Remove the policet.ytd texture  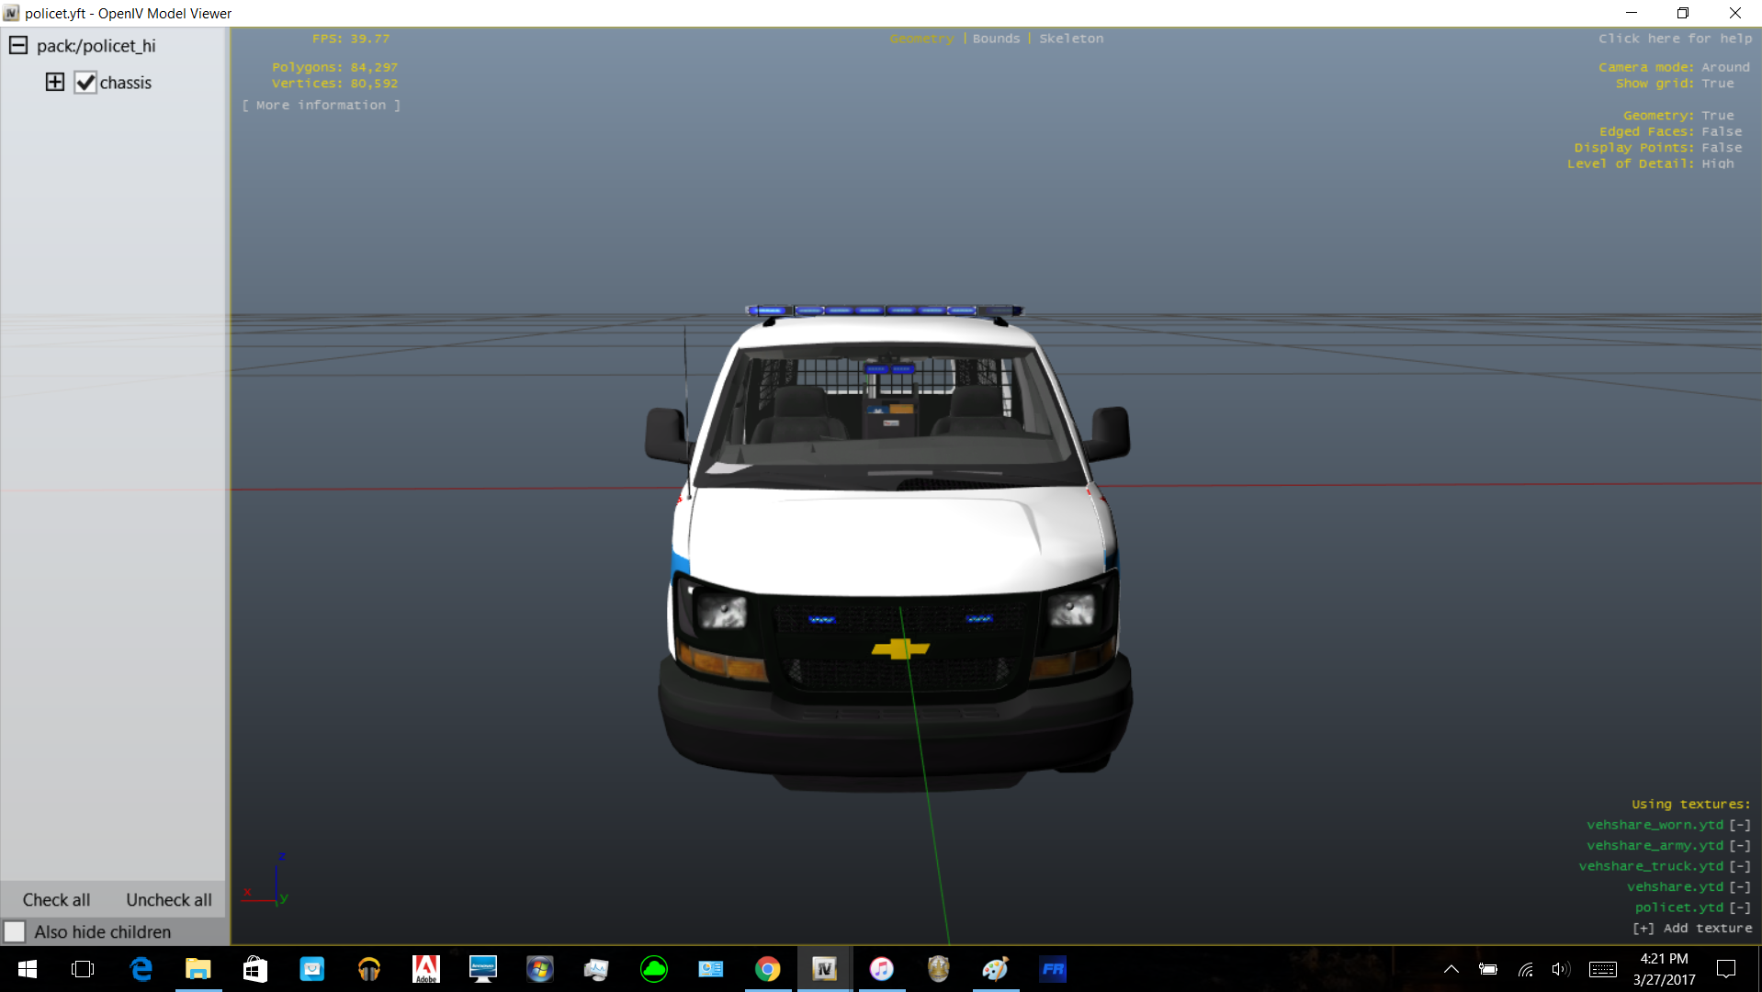click(1739, 907)
